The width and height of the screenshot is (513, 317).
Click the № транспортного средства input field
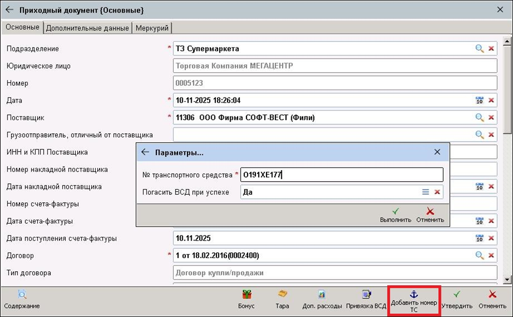[x=341, y=175]
